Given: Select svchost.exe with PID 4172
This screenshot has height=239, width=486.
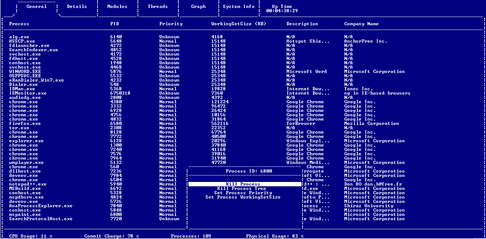Looking at the screenshot, I should 25,54.
